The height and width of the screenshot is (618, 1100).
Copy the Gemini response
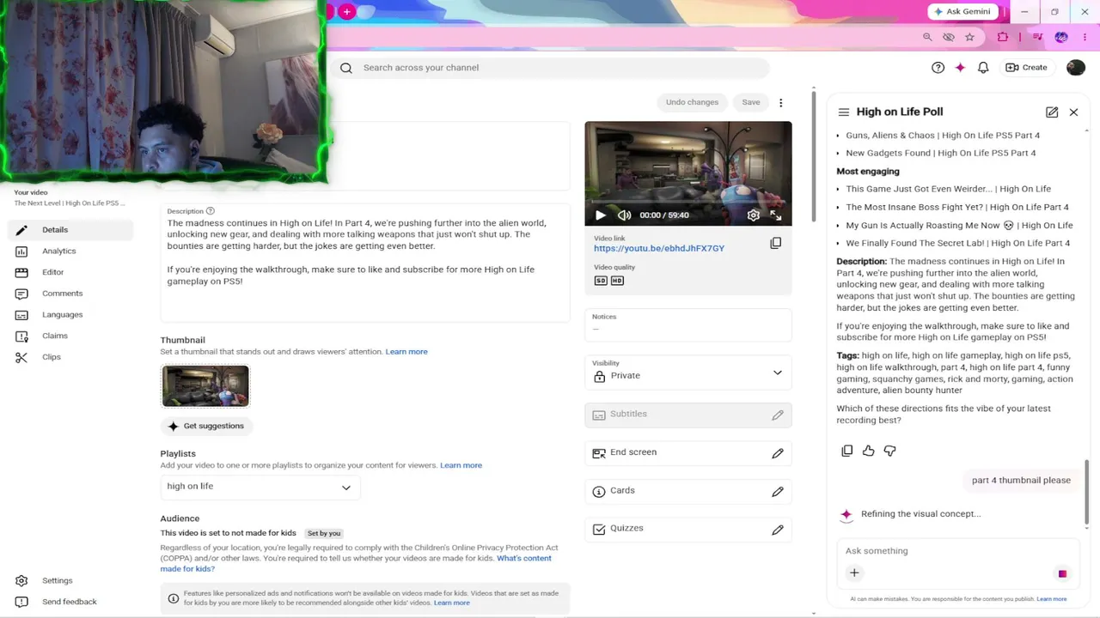(847, 451)
